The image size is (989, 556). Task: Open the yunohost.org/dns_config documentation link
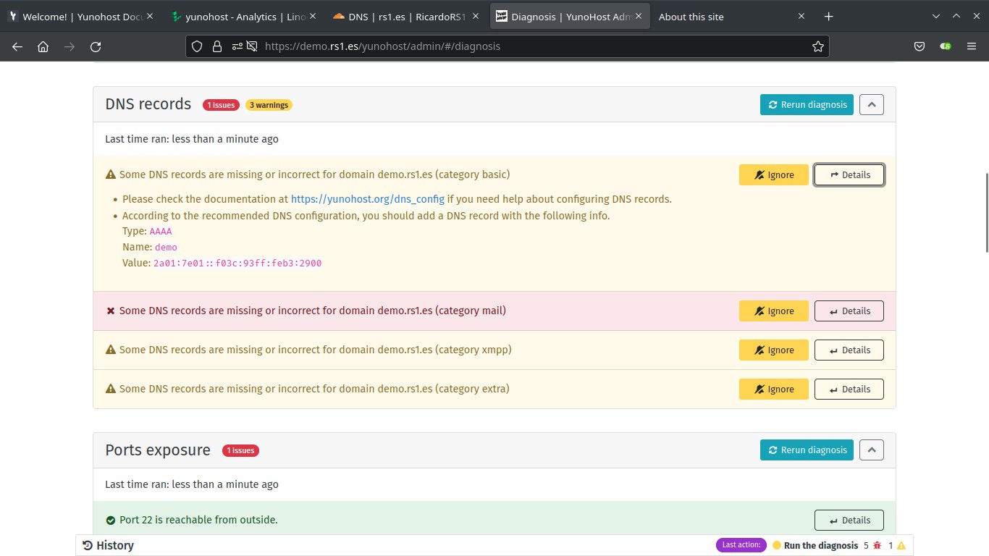tap(367, 199)
